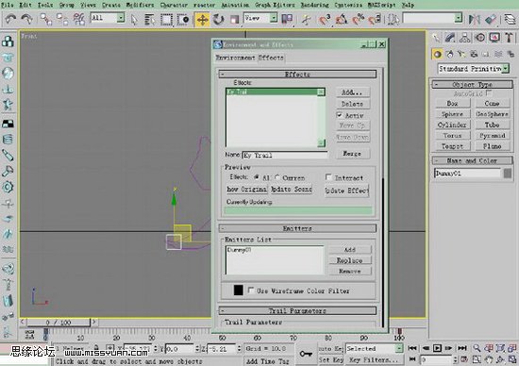Activate the Select and Move tool
This screenshot has width=519, height=366.
coord(202,20)
